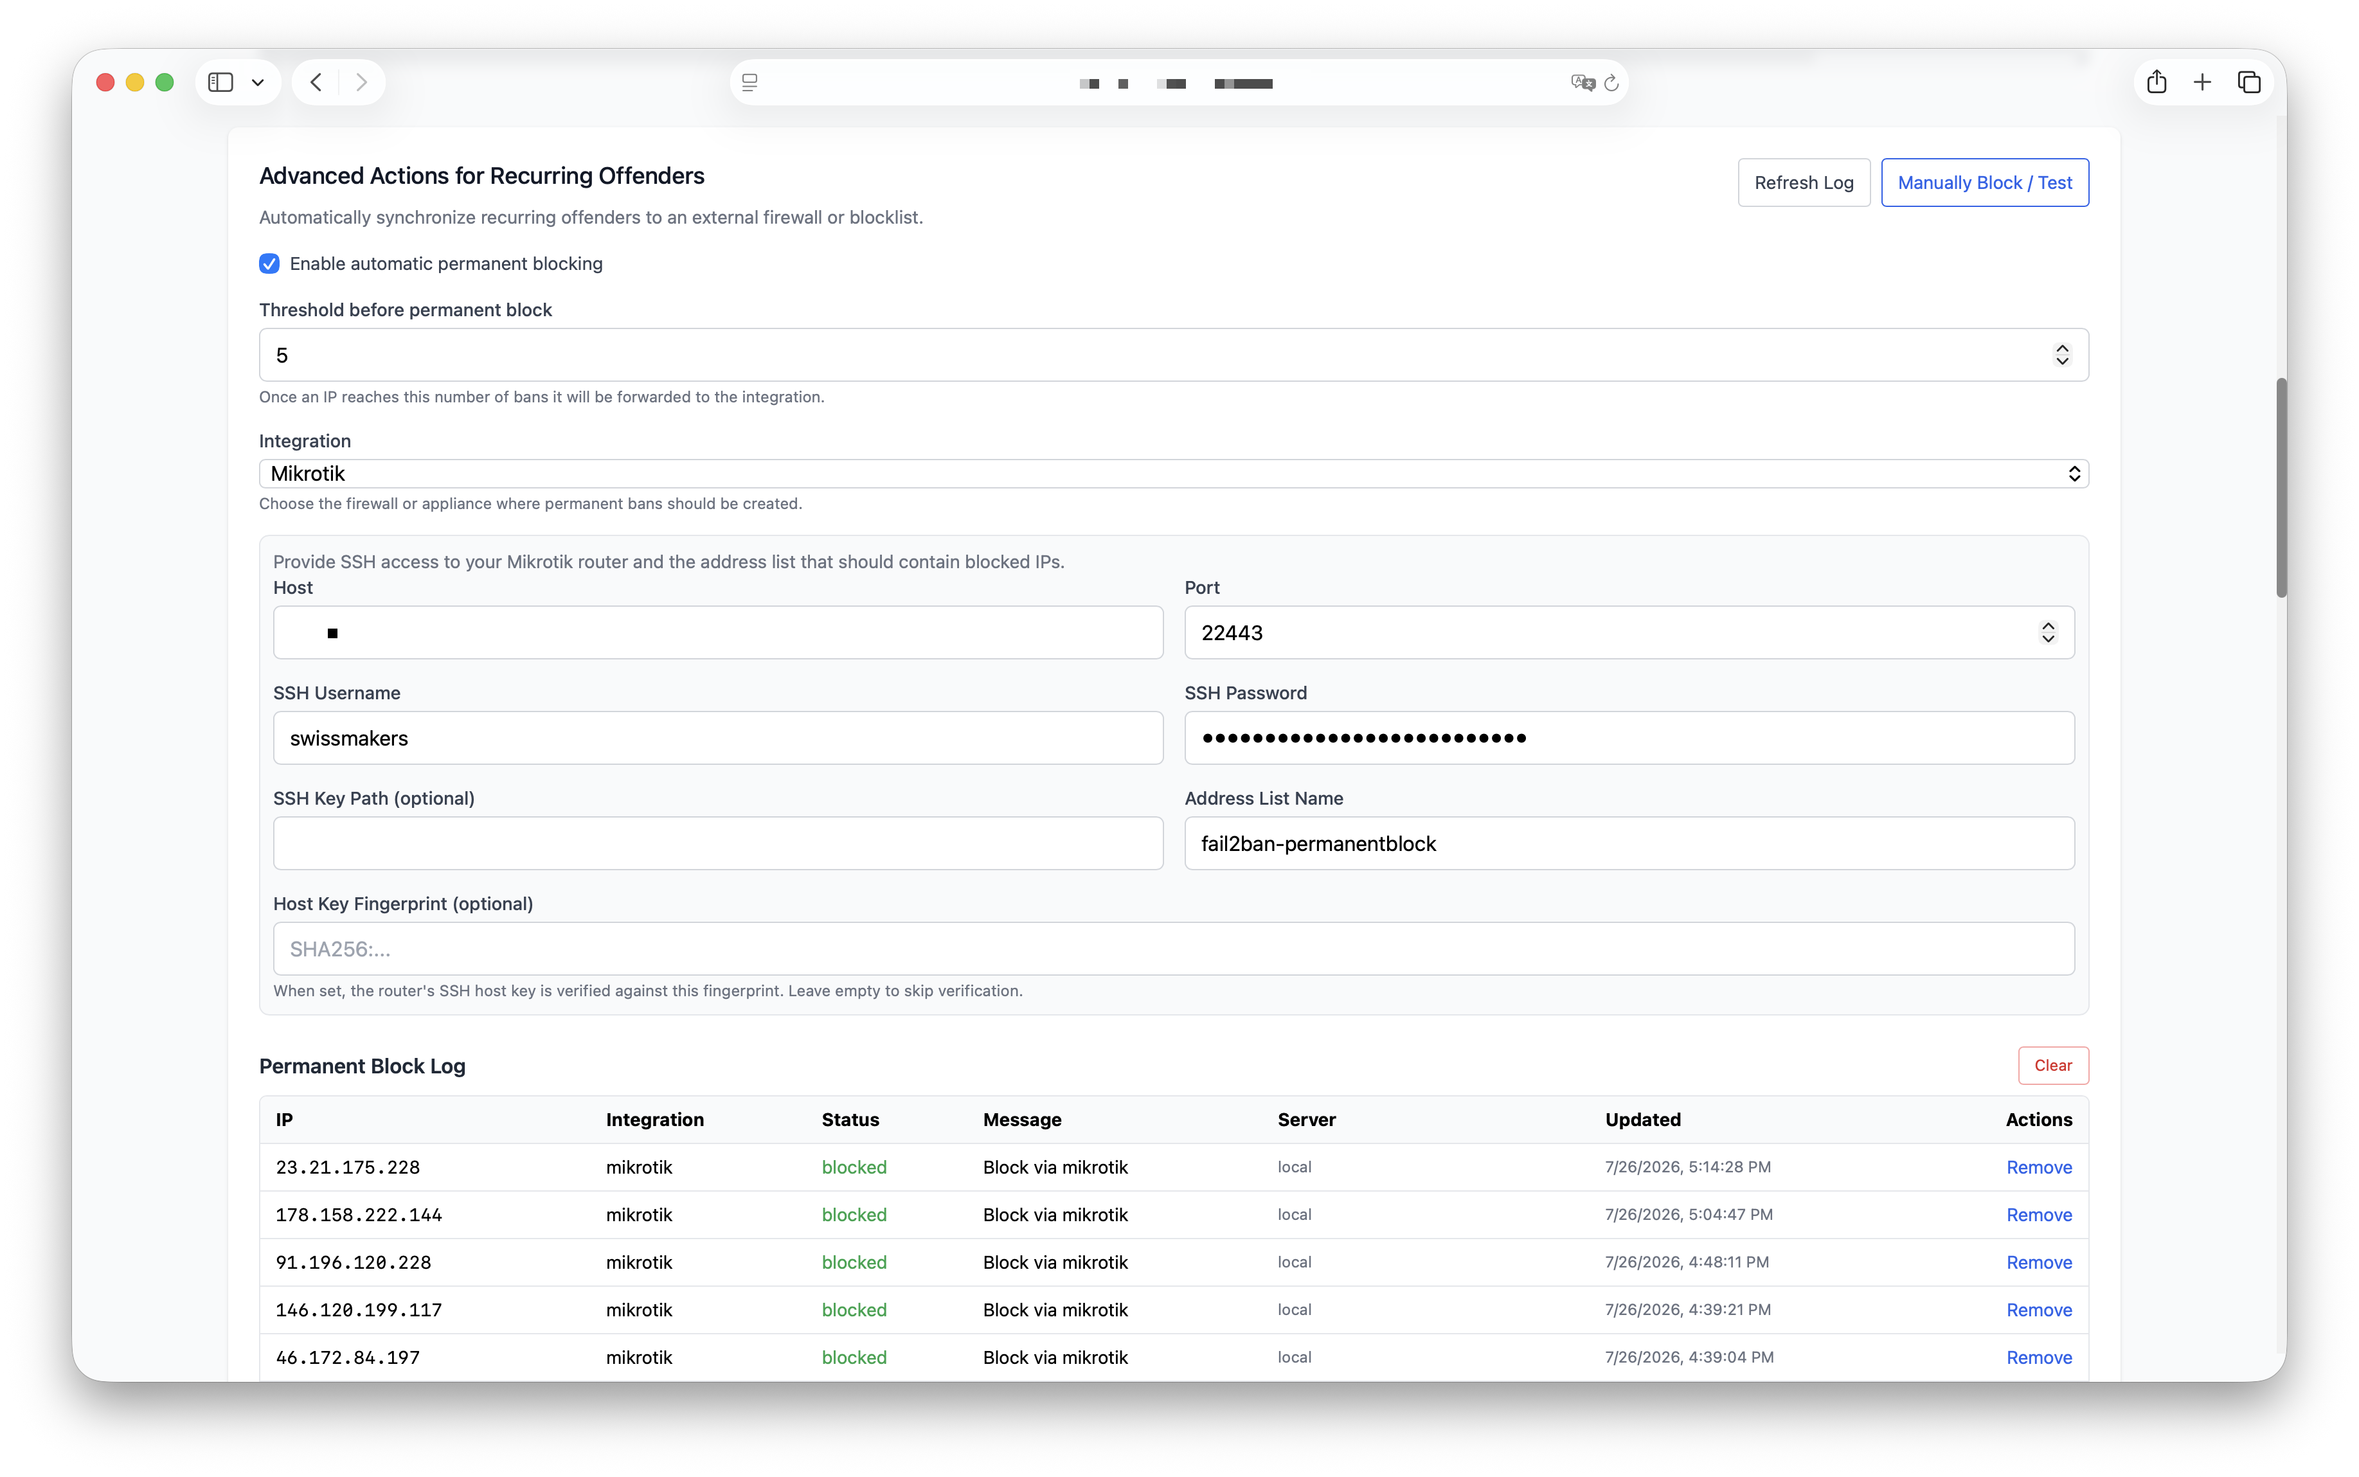Select IP address 46.172.84.197
This screenshot has width=2359, height=1477.
point(348,1358)
